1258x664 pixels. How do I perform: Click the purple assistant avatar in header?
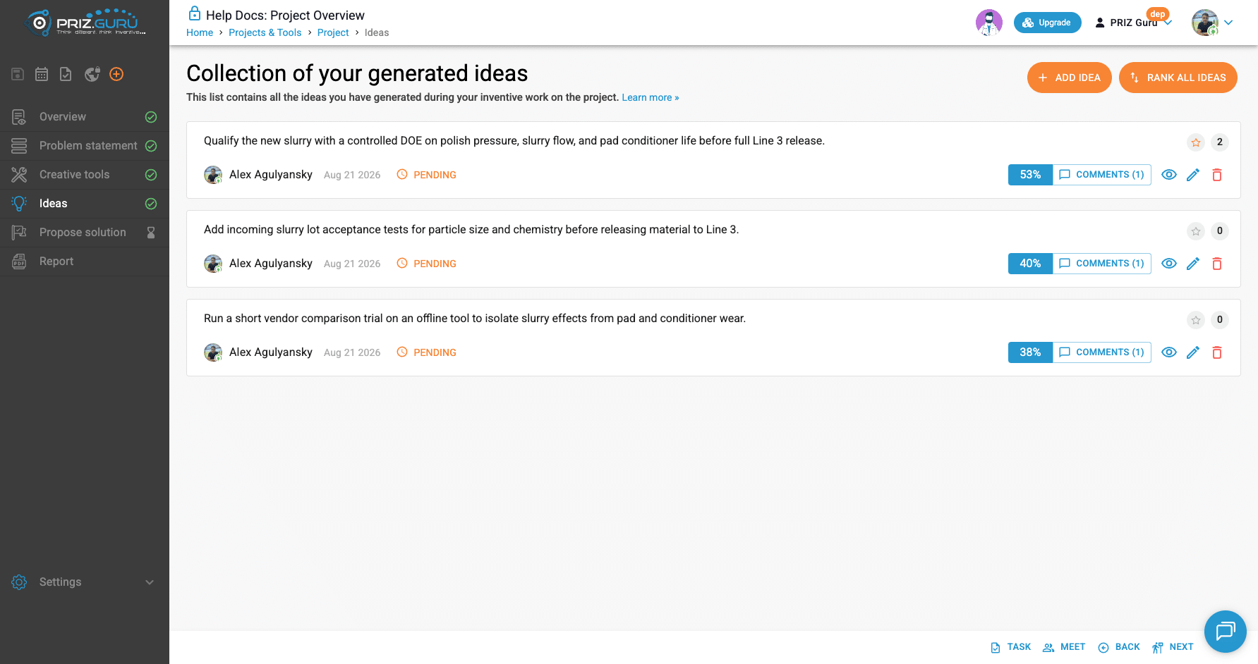[x=989, y=23]
